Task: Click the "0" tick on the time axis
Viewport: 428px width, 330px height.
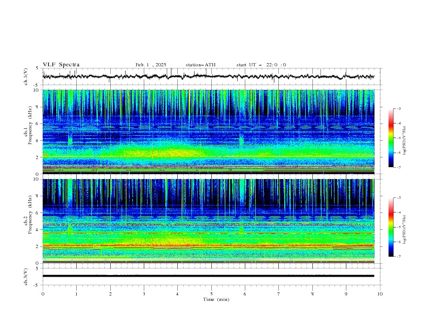Action: tap(43, 294)
